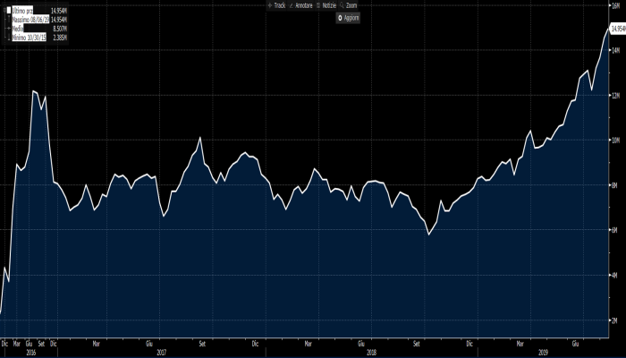
Task: Click the Track crosshair icon
Action: coord(269,6)
